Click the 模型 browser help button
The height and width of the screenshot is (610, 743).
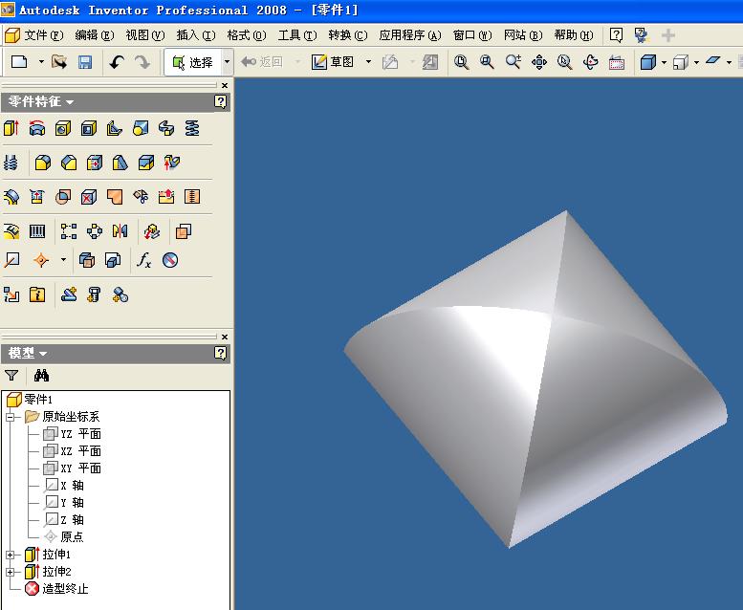click(220, 353)
